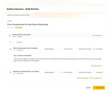
Task: Click the Andrea Hannon - Bulk Review heading
Action: 23,9
